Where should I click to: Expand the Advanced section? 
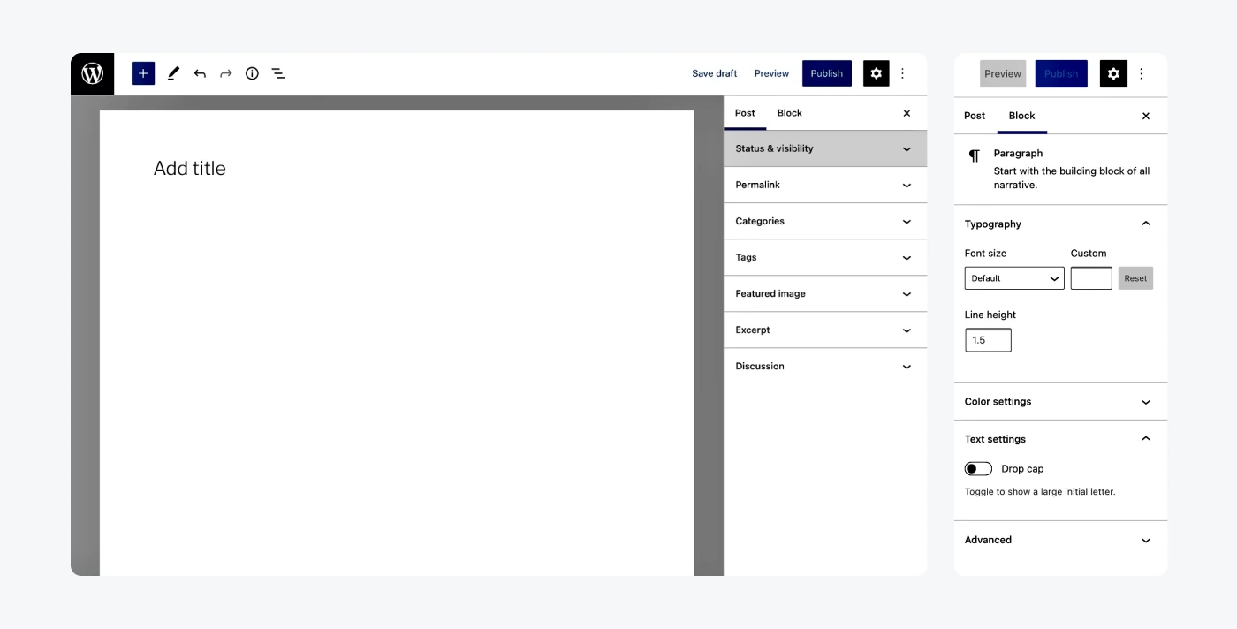pyautogui.click(x=1060, y=540)
